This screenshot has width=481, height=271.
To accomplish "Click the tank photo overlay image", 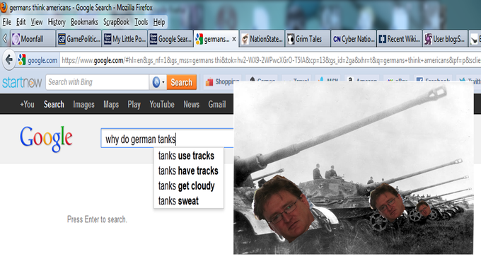I will click(354, 168).
